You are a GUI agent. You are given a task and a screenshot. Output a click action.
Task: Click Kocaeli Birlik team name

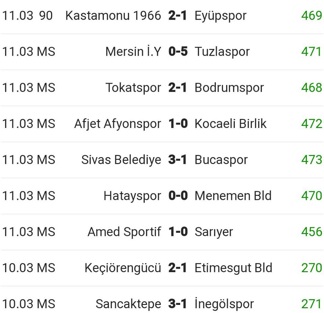(x=231, y=124)
